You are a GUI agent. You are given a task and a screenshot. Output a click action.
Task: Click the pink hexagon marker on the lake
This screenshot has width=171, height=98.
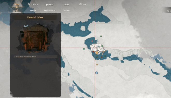click(92, 41)
